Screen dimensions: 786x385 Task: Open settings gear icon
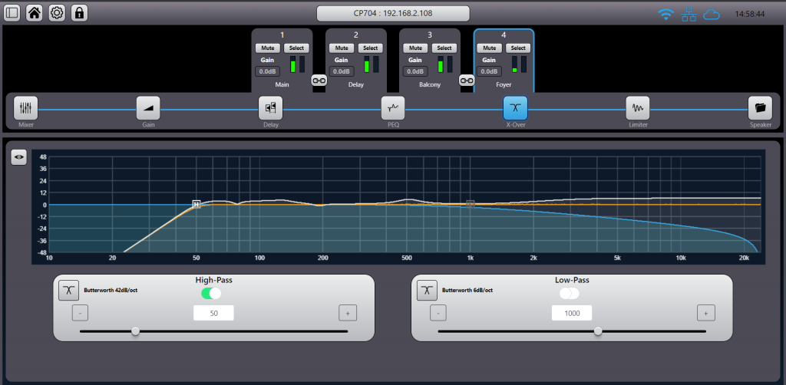tap(57, 13)
